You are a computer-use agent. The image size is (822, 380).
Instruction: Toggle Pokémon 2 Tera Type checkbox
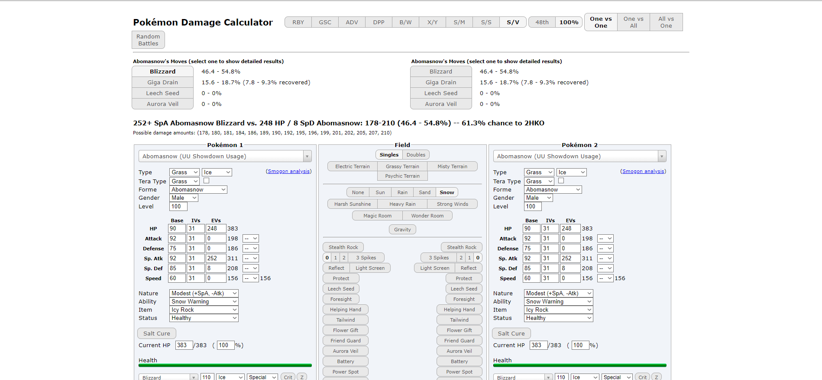pyautogui.click(x=561, y=181)
